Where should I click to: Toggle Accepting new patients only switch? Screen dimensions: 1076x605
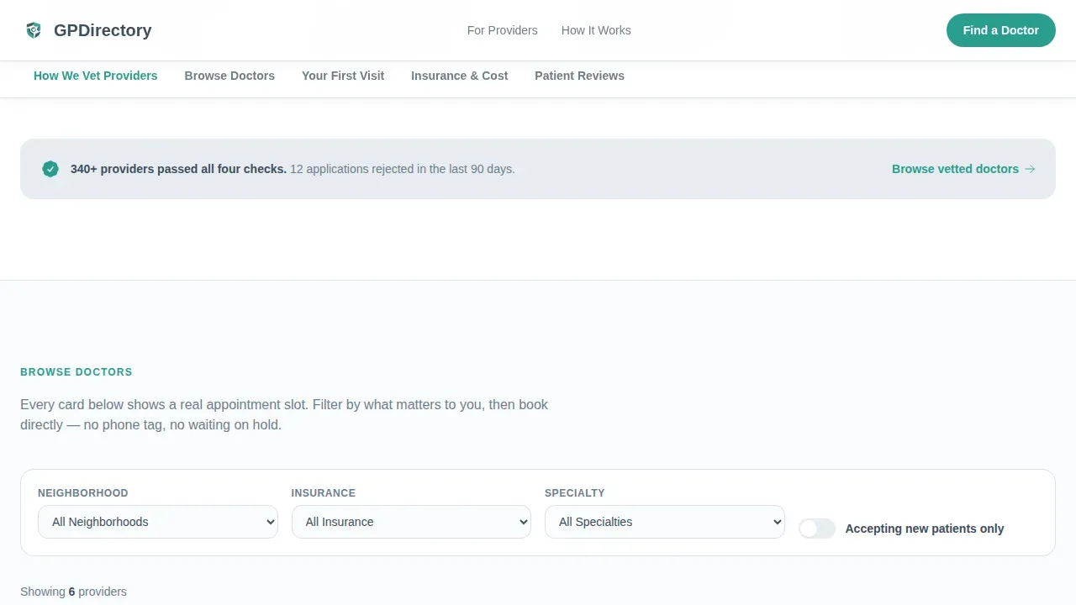point(817,529)
